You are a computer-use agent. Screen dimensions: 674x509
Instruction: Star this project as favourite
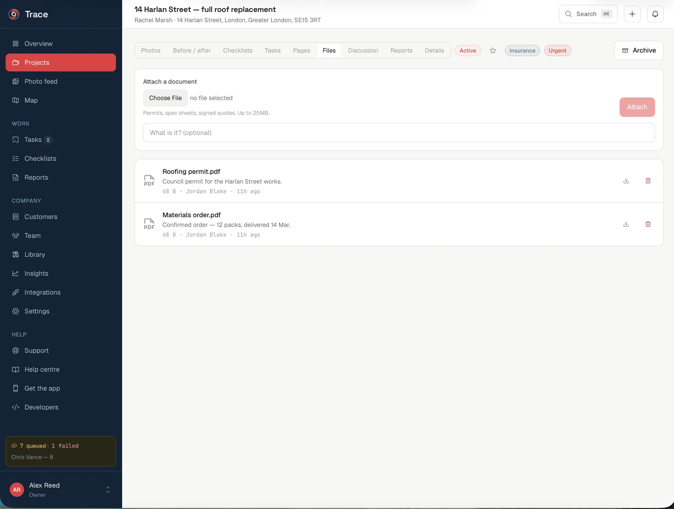493,51
